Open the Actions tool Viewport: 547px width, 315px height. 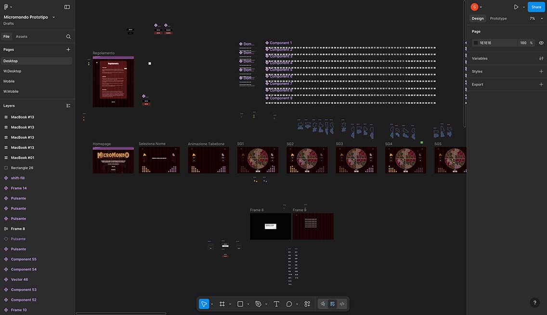tap(307, 304)
